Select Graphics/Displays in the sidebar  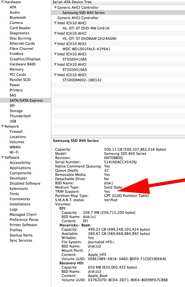(25, 59)
